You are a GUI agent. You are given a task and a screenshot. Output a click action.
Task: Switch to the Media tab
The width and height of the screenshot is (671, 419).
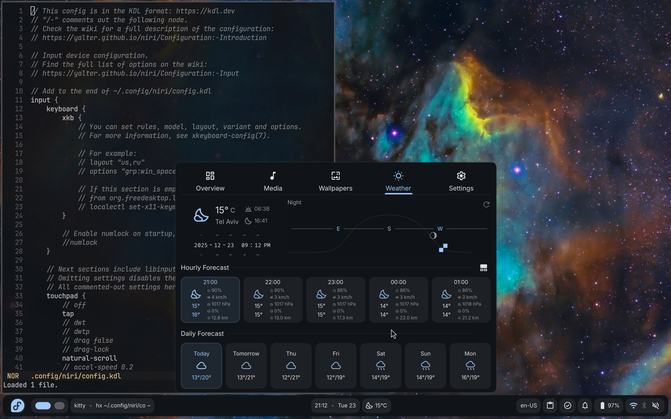[x=273, y=181]
